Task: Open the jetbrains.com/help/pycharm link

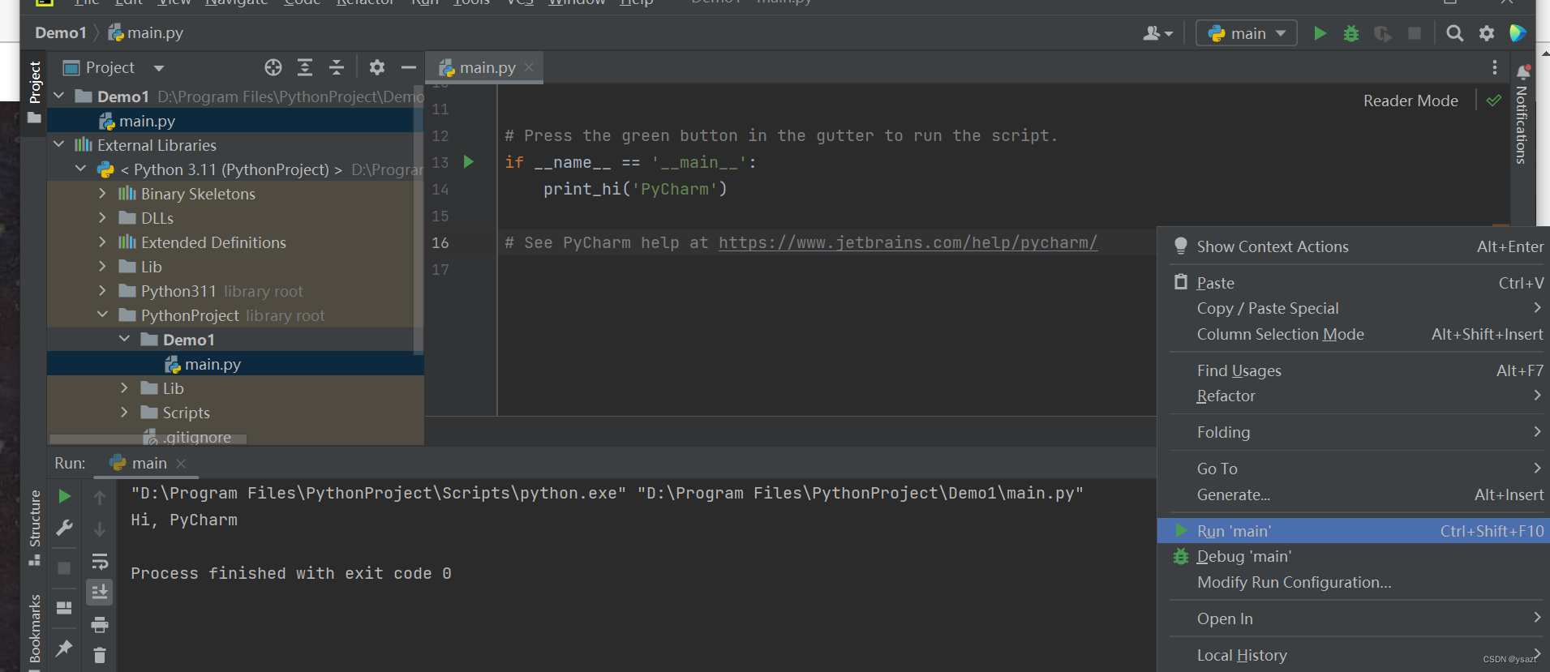Action: [908, 242]
